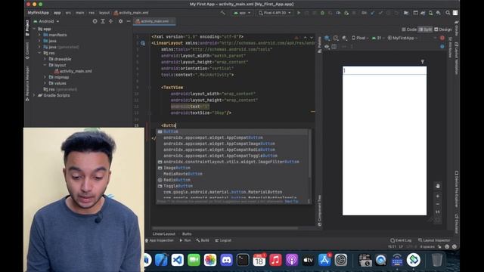Hide the Project panel with the minus icon
This screenshot has width=484, height=272.
pos(129,21)
